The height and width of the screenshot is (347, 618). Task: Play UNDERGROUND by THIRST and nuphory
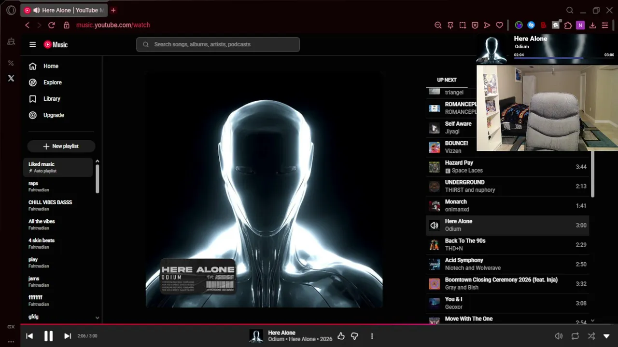pos(508,186)
